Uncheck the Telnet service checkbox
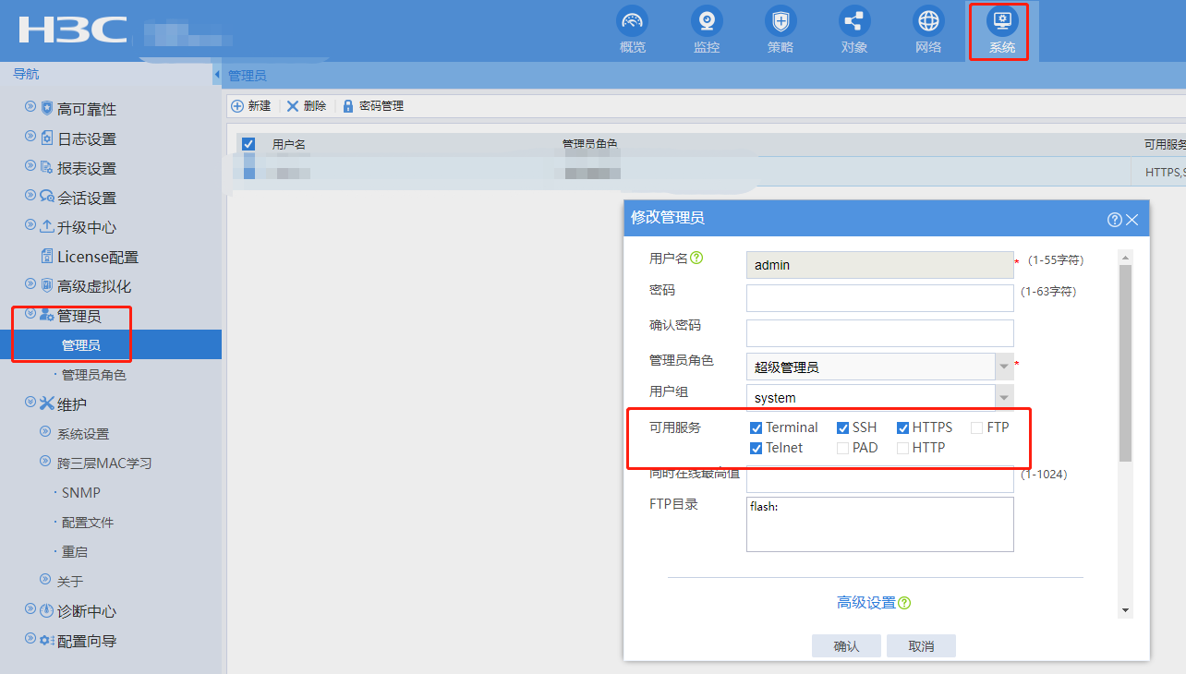The width and height of the screenshot is (1186, 674). (756, 448)
